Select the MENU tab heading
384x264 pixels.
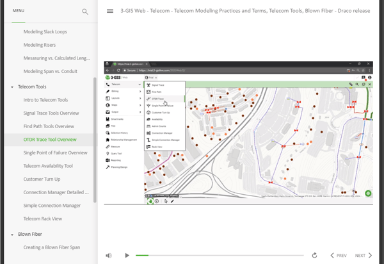click(19, 11)
